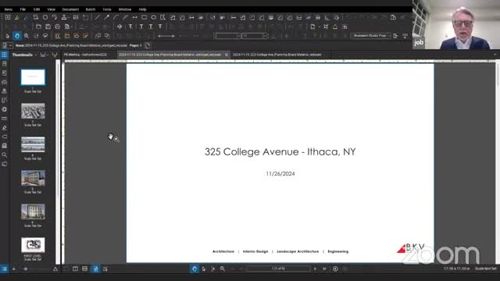500x281 pixels.
Task: Open the Tools menu
Action: [107, 9]
